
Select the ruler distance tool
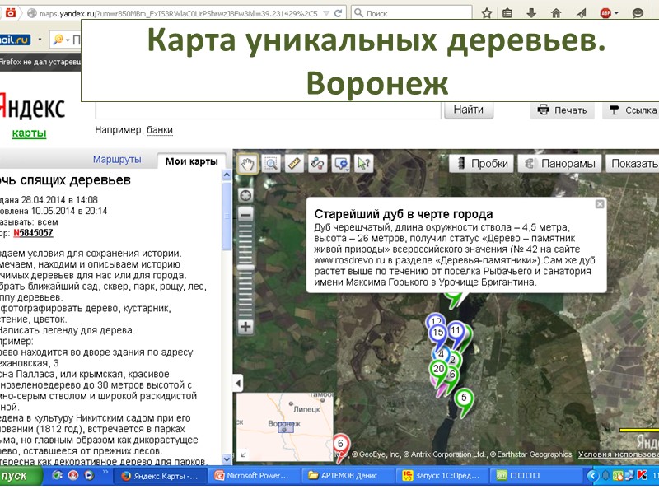point(294,163)
